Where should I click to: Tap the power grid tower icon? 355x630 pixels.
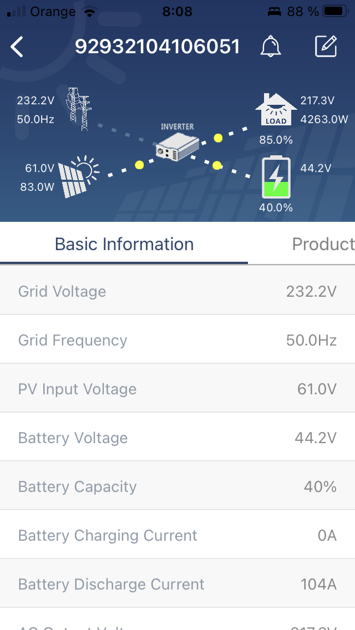click(78, 109)
